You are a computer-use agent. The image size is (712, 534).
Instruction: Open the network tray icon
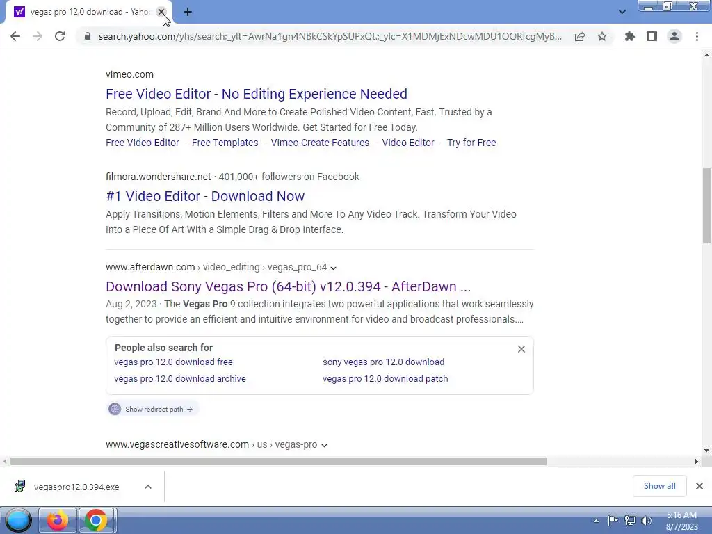click(x=630, y=520)
